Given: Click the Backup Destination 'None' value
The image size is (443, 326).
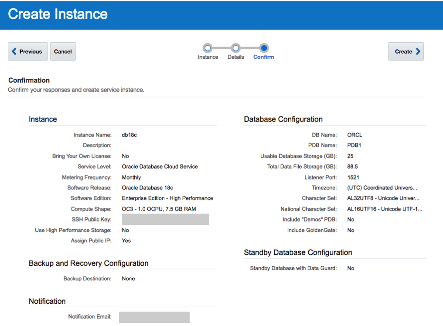Looking at the screenshot, I should [x=128, y=278].
